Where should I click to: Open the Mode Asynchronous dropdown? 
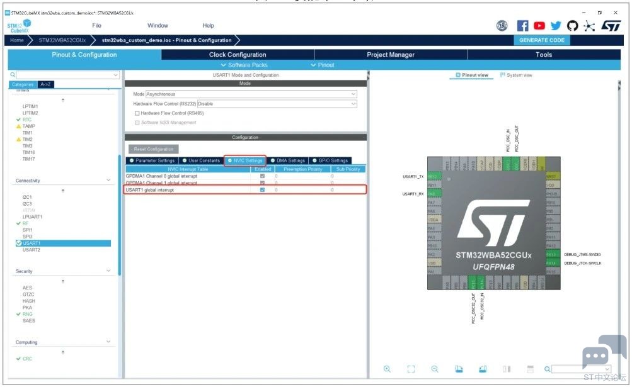click(251, 94)
